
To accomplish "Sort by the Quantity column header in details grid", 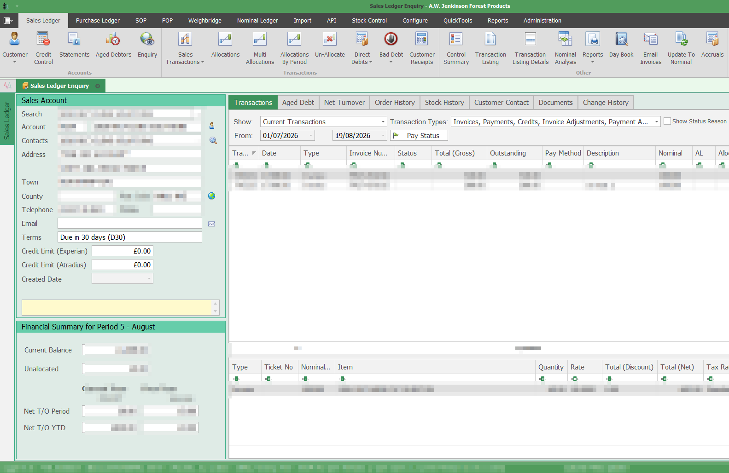I will tap(551, 367).
